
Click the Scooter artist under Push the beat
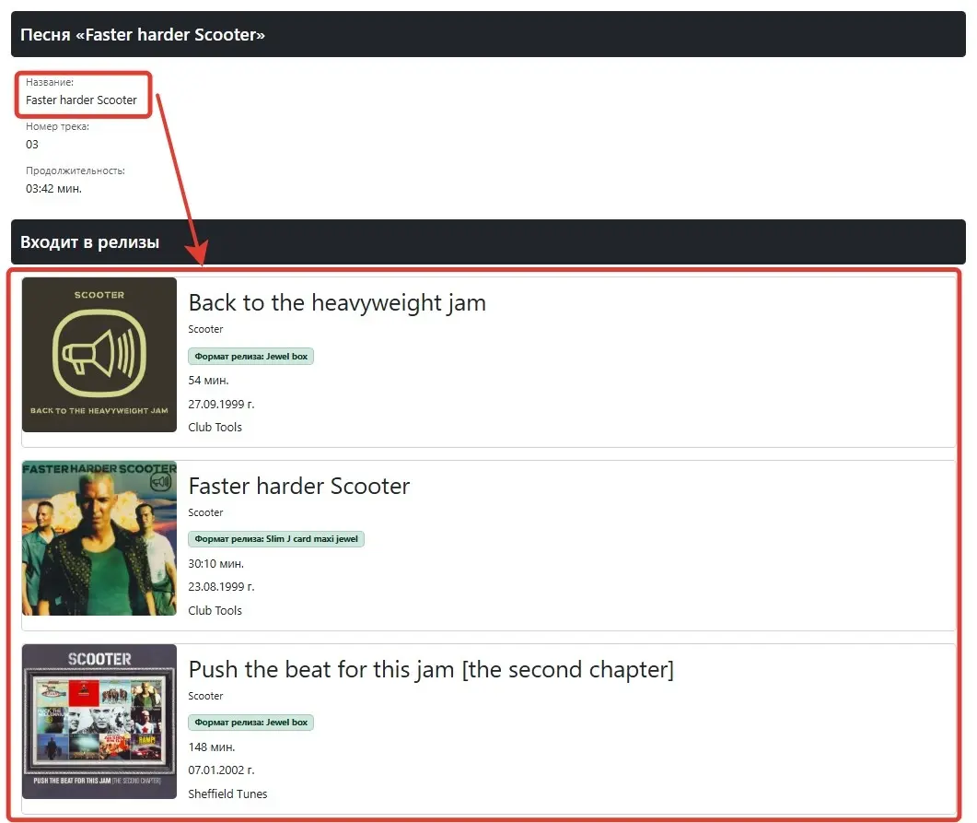(x=205, y=696)
